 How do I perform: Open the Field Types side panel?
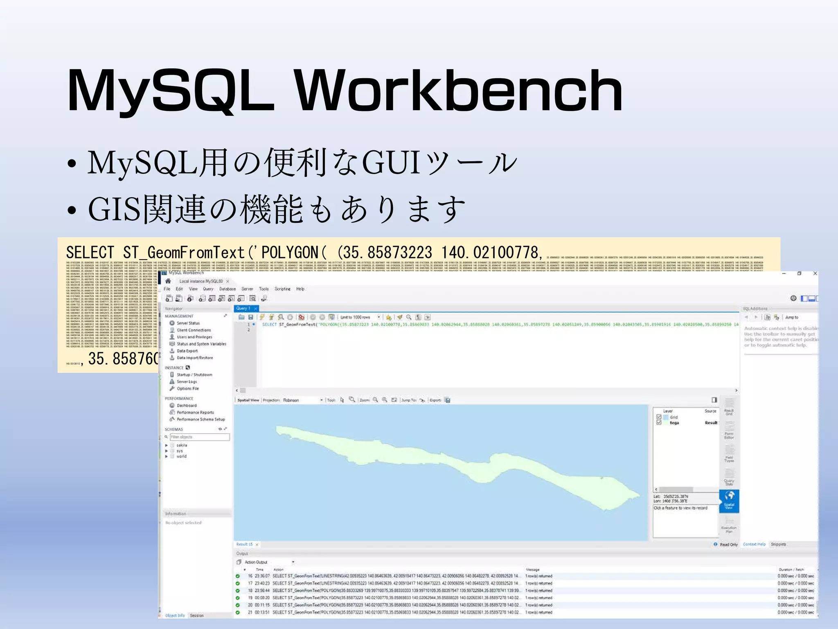click(x=729, y=455)
